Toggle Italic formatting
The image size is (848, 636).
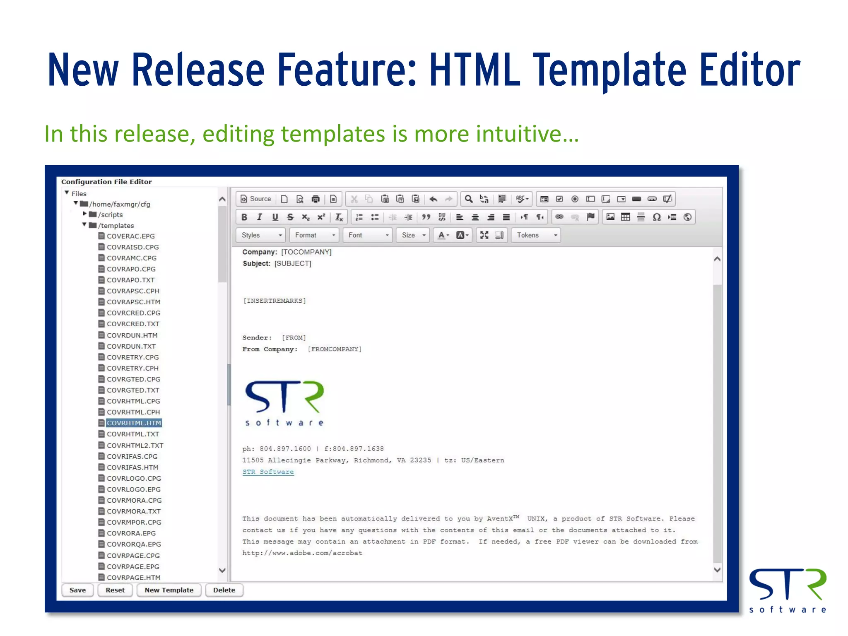pyautogui.click(x=260, y=217)
